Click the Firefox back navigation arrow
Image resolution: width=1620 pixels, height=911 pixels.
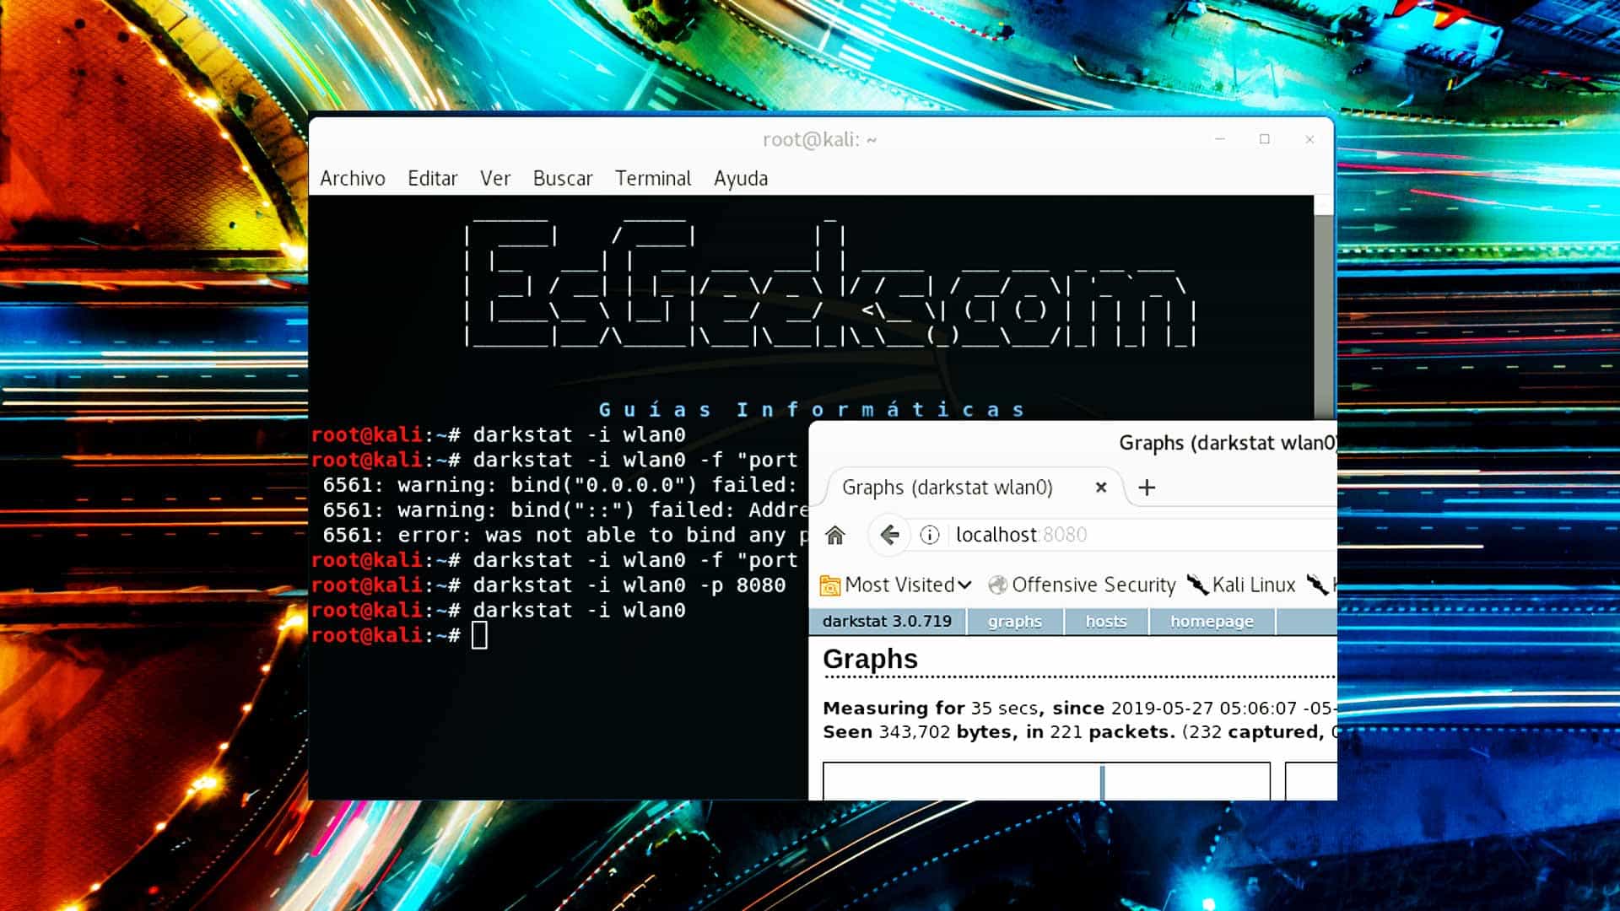pos(888,535)
